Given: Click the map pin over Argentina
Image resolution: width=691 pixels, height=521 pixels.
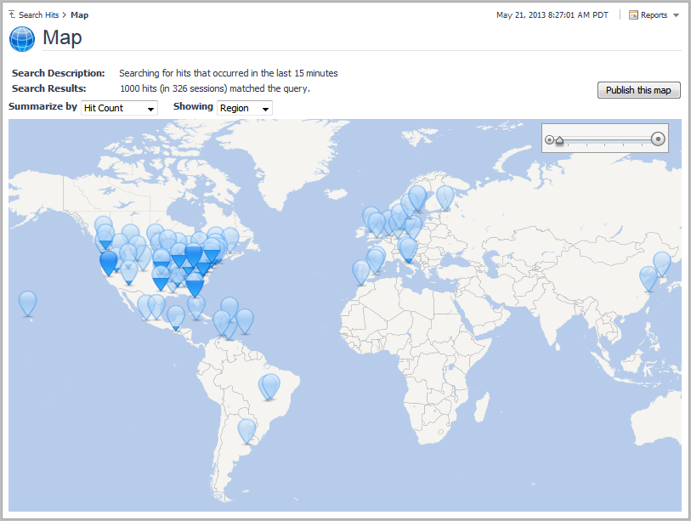Looking at the screenshot, I should [246, 431].
